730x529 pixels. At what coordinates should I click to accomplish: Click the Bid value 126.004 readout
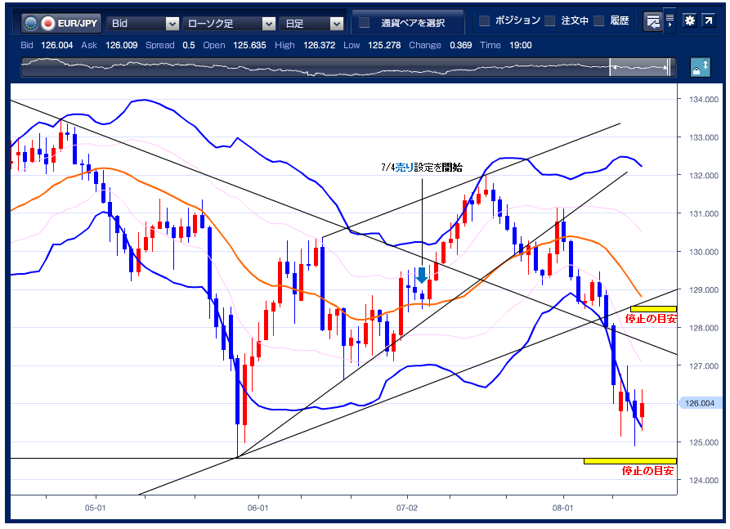(x=56, y=45)
